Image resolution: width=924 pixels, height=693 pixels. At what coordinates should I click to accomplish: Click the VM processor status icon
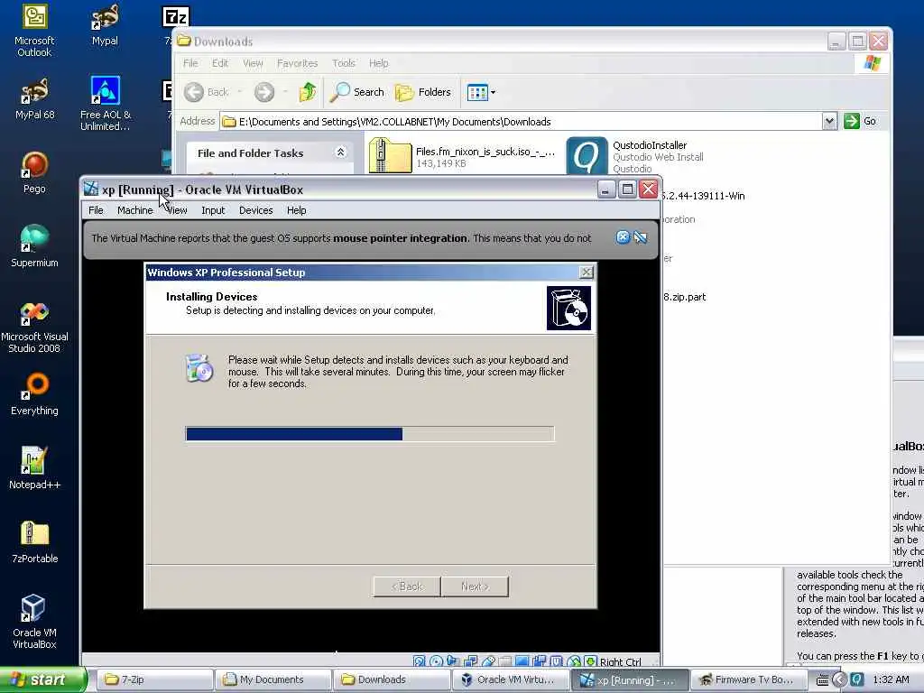(x=556, y=661)
